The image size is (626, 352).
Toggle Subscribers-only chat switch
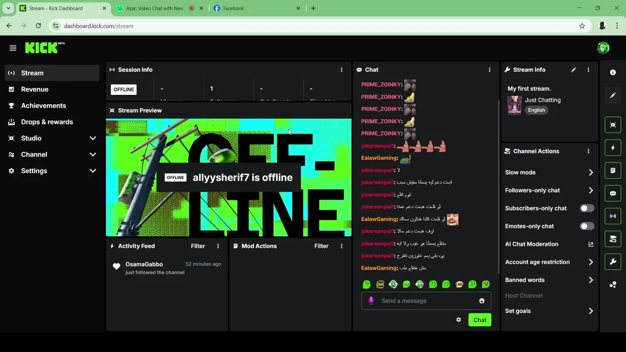pyautogui.click(x=587, y=208)
